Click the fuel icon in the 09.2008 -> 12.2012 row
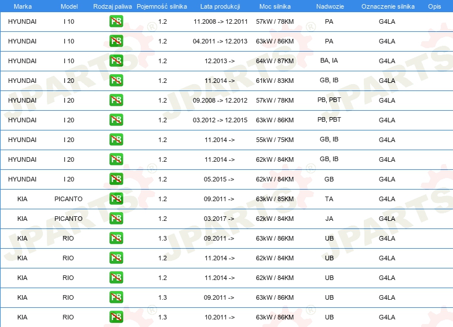This screenshot has height=327, width=453. 116,100
